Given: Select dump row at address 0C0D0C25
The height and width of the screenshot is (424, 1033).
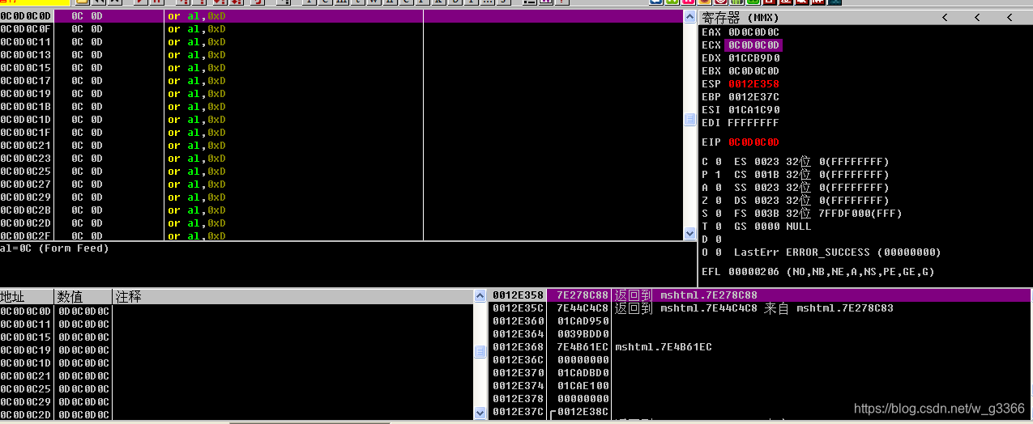Looking at the screenshot, I should pyautogui.click(x=237, y=389).
